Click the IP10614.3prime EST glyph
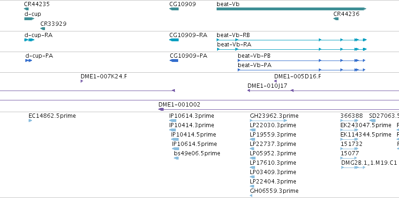399x198 pixels. tap(173, 121)
